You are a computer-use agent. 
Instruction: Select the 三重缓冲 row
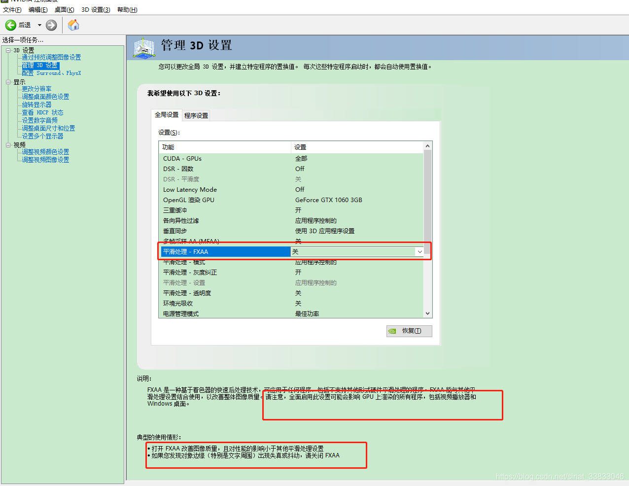(x=291, y=210)
